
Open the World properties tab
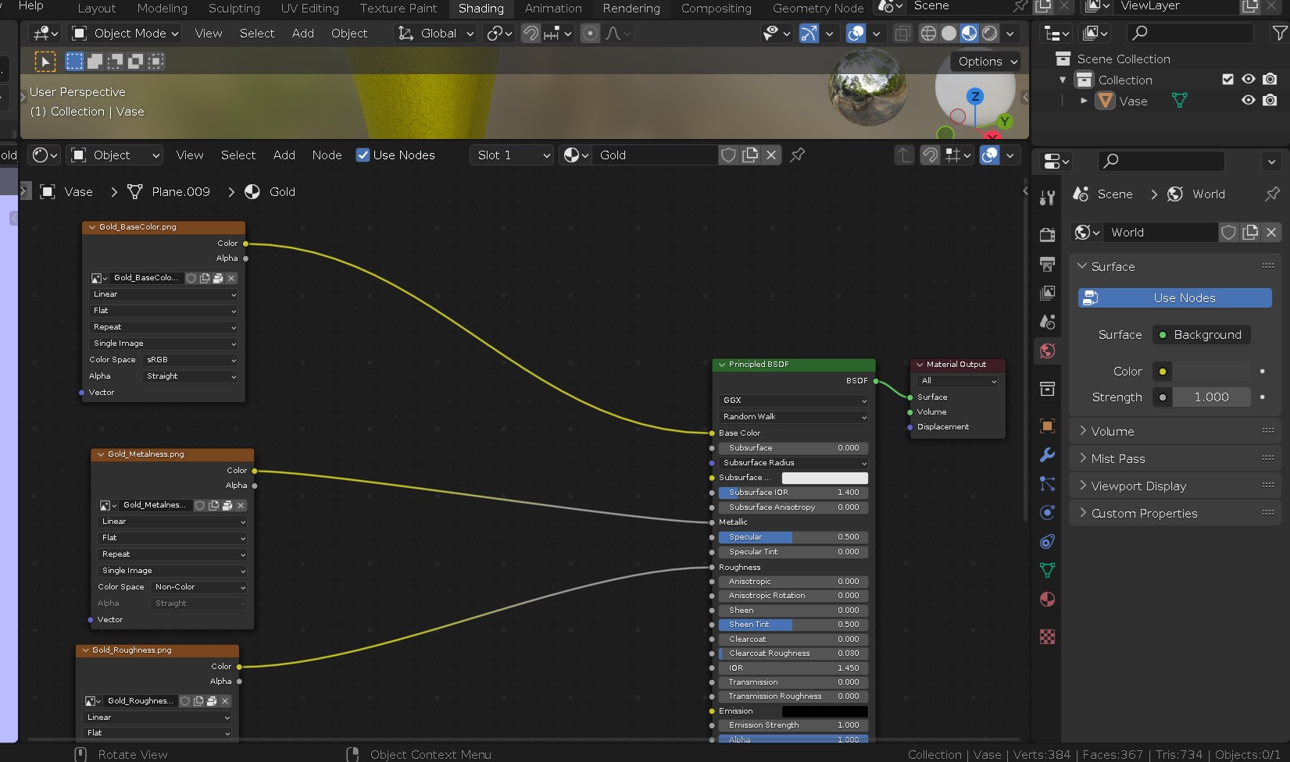[1048, 351]
